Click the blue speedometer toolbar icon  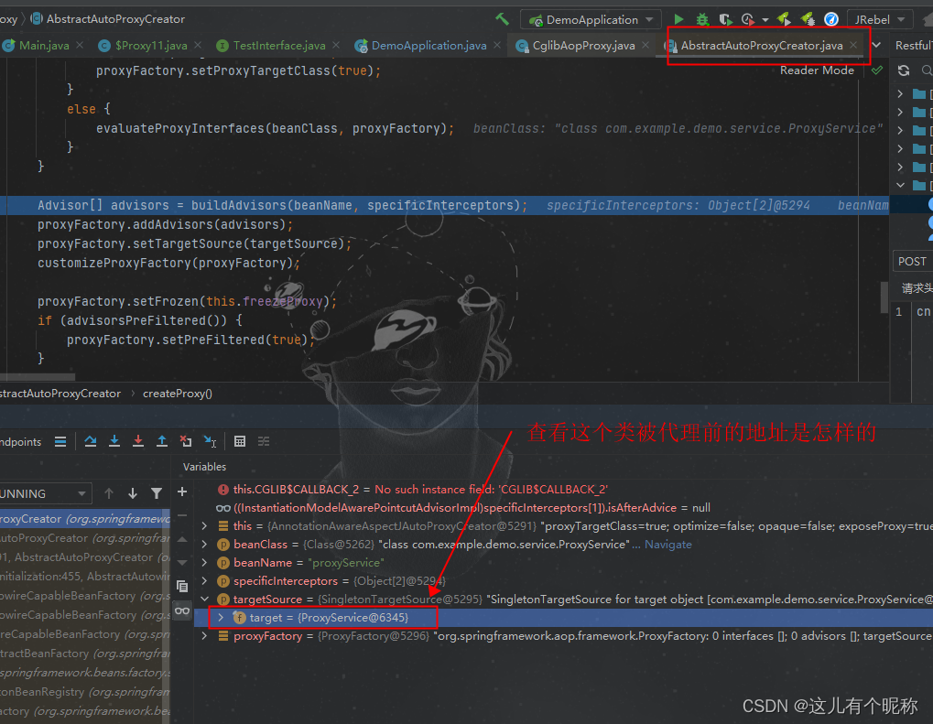pos(831,19)
